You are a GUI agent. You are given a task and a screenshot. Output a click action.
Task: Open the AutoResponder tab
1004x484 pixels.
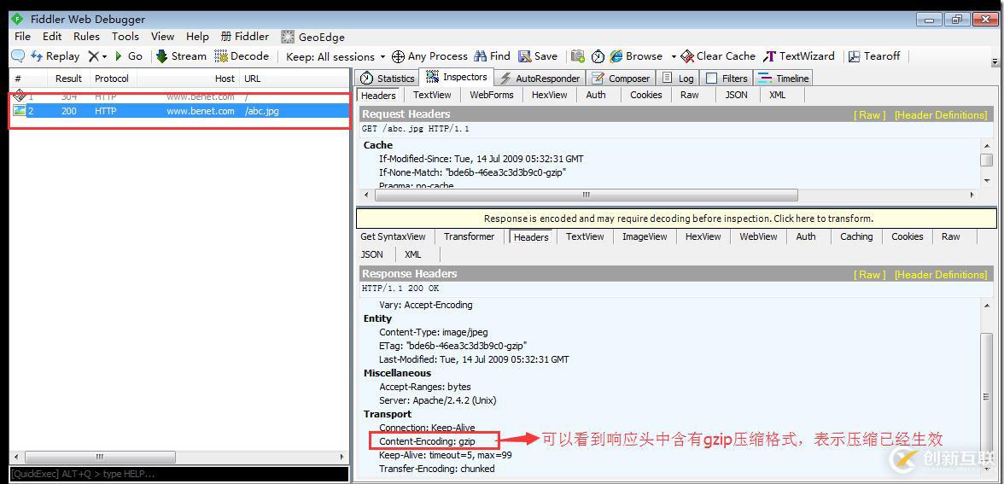(540, 79)
